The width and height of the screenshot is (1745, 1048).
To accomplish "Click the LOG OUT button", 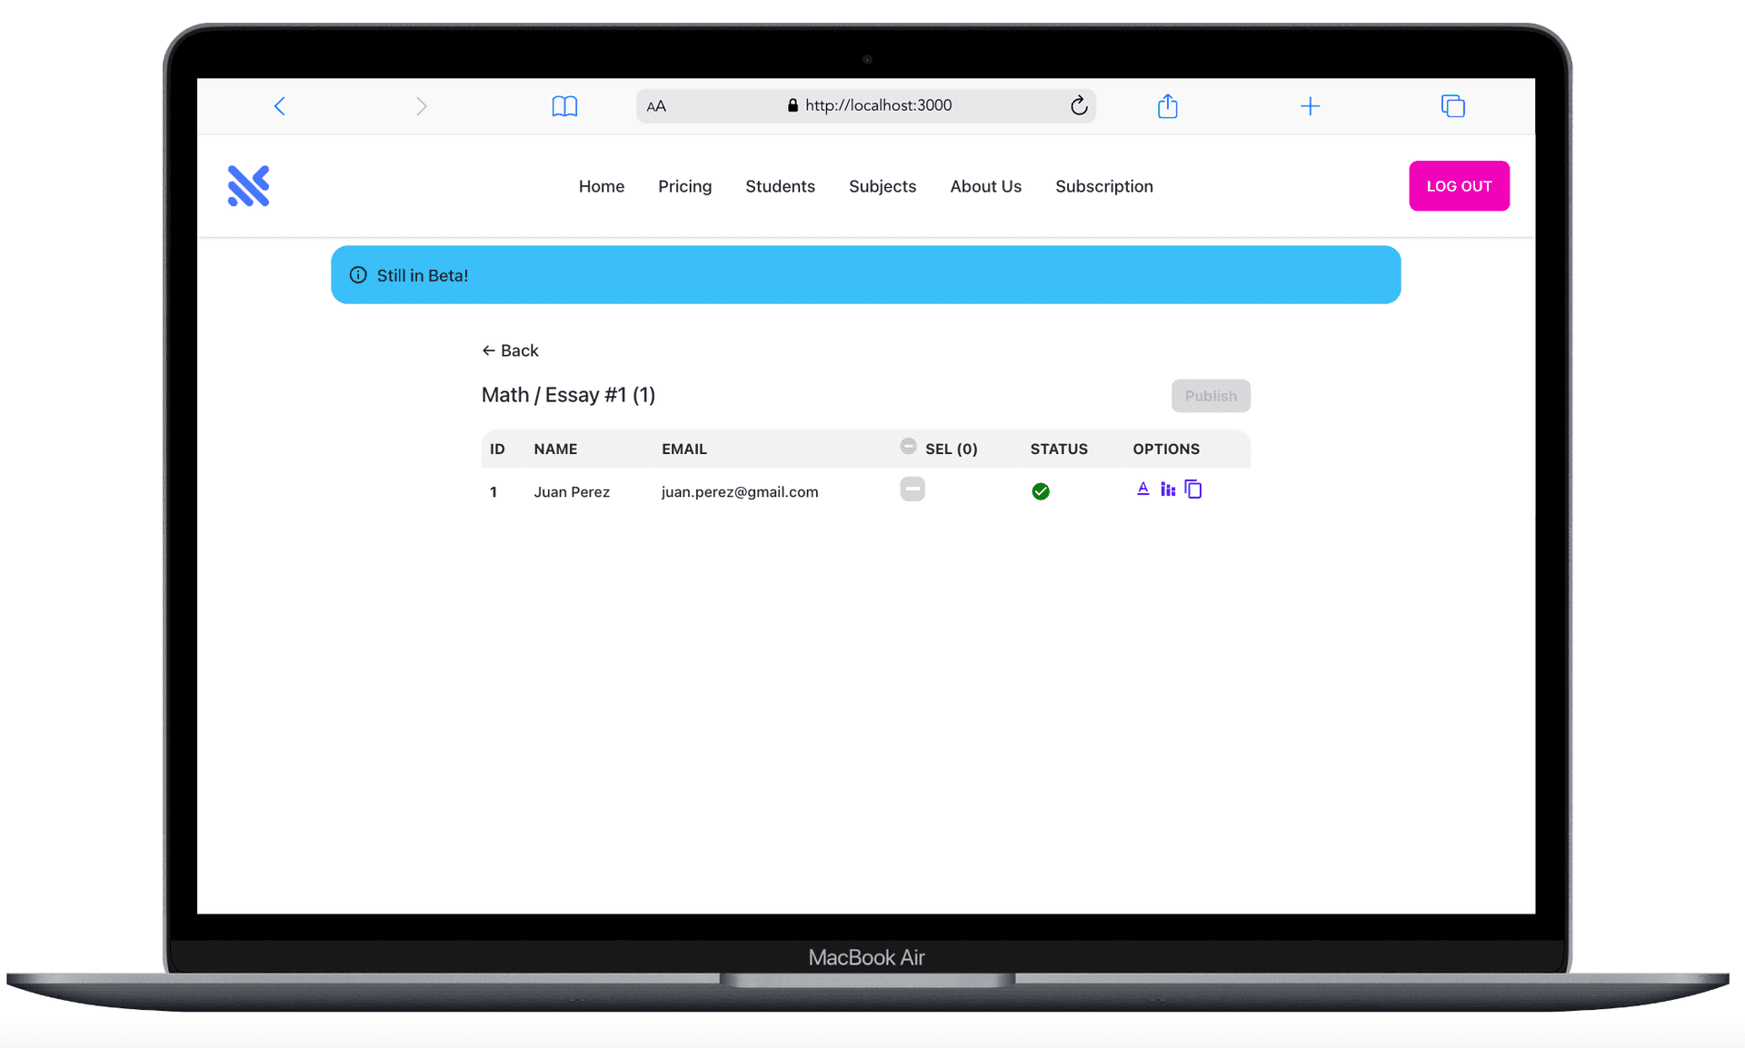I will tap(1460, 185).
